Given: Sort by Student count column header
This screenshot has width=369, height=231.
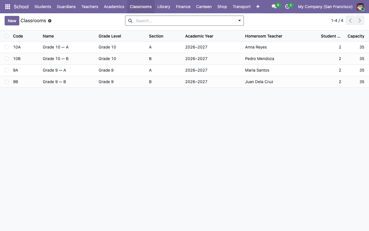Looking at the screenshot, I should [x=330, y=36].
